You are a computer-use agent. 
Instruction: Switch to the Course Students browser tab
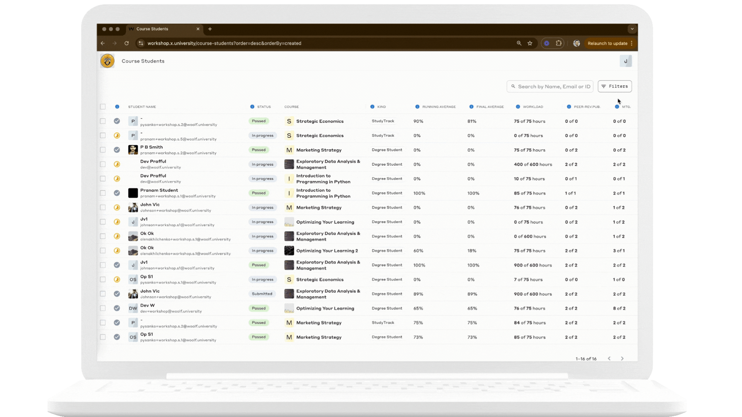(x=152, y=29)
